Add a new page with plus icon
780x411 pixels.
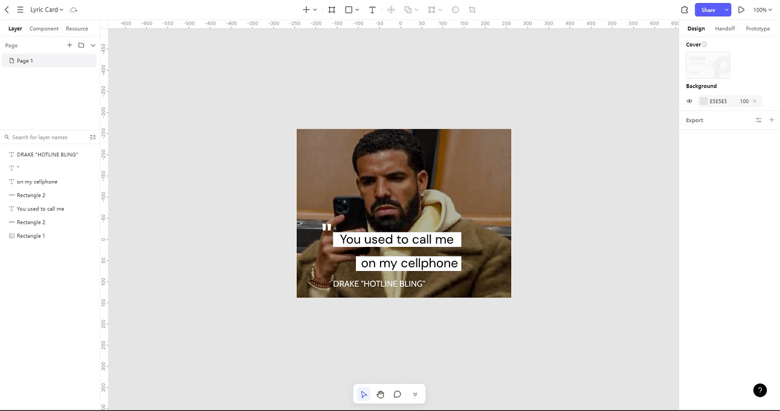pos(69,45)
